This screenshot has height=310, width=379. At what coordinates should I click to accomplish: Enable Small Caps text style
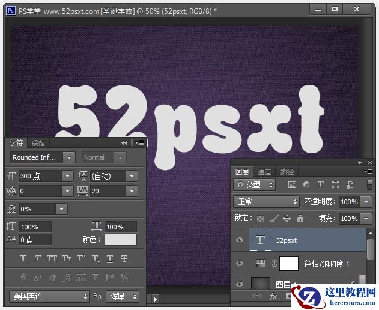[x=67, y=258]
